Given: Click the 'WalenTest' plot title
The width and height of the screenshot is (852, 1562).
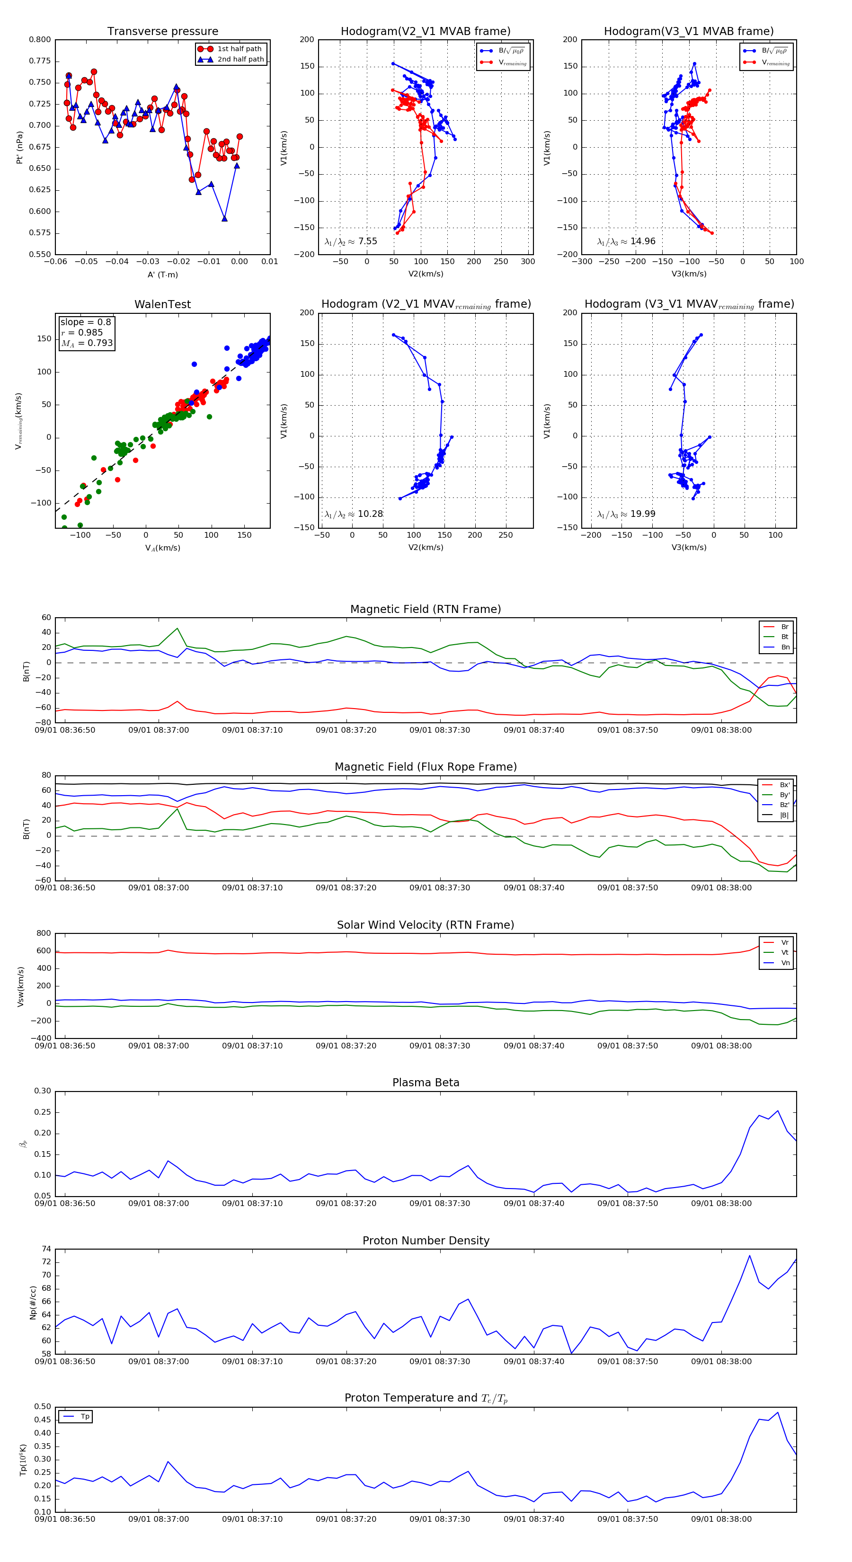Looking at the screenshot, I should (x=162, y=304).
